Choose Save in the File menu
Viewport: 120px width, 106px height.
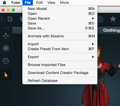coord(60,23)
